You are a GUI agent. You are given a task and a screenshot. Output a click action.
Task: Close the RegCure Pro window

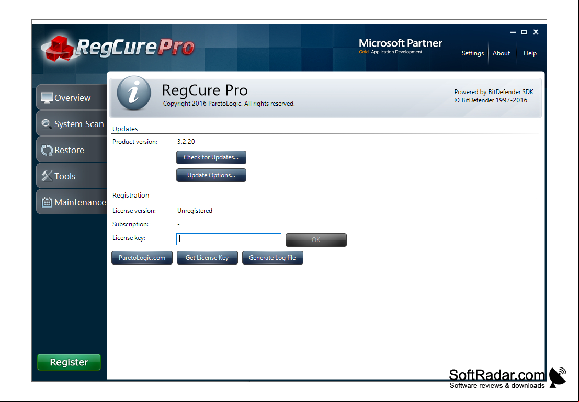point(536,32)
